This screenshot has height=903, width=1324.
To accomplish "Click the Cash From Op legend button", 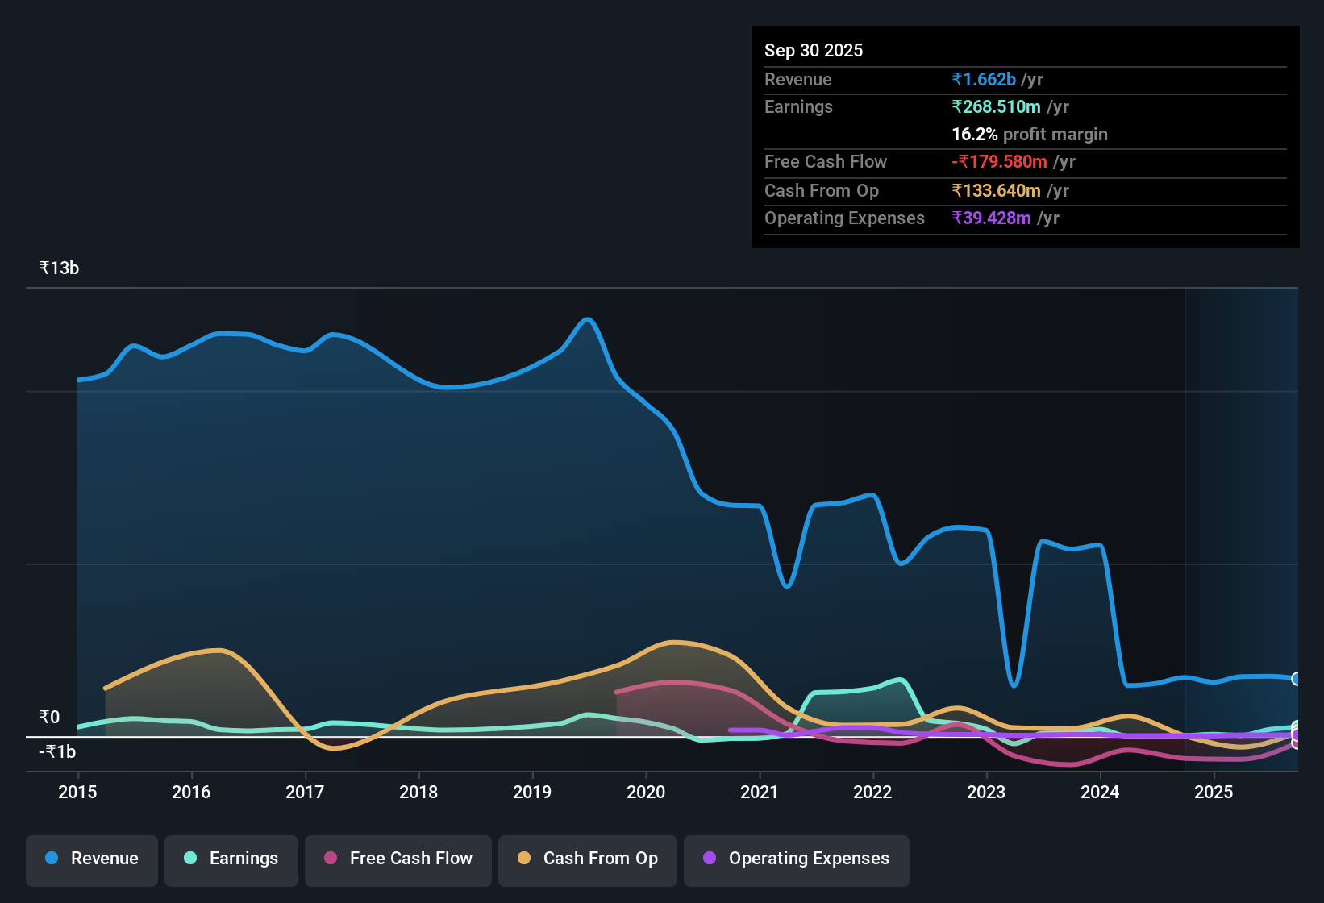I will [587, 859].
